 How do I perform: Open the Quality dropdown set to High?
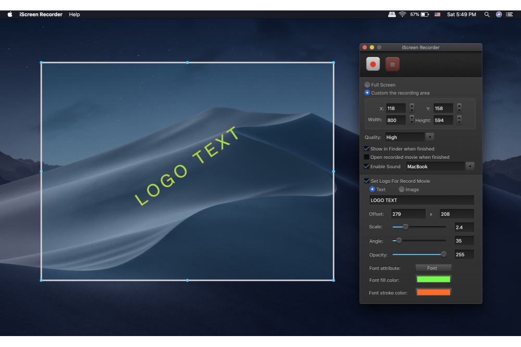click(x=430, y=137)
